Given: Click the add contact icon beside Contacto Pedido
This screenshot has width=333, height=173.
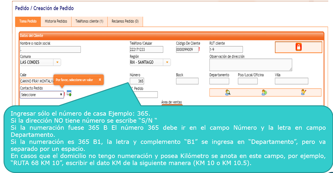Looking at the screenshot, I should coord(69,93).
